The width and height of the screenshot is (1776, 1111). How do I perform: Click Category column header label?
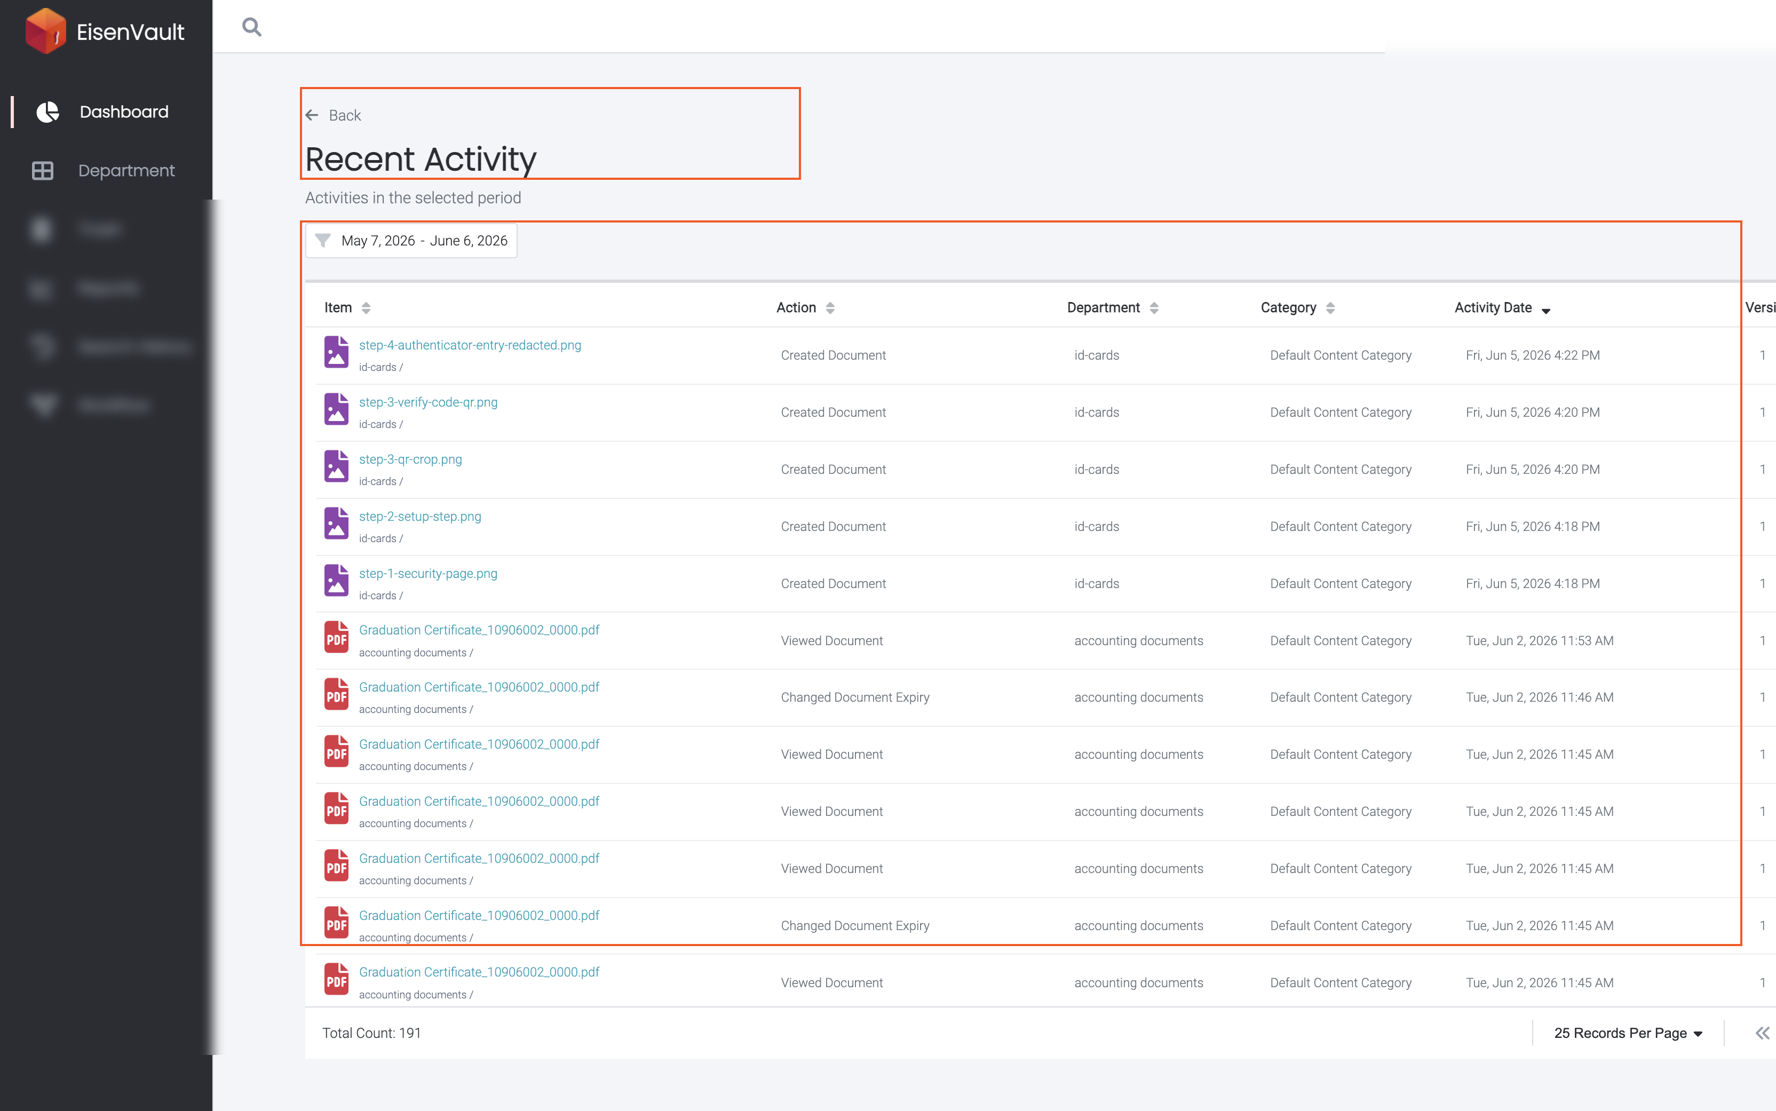point(1289,308)
